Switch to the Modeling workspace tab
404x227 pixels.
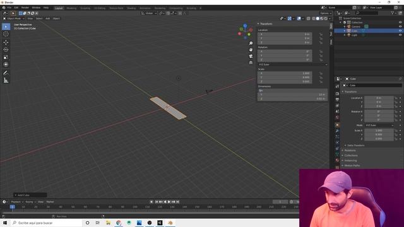[71, 8]
